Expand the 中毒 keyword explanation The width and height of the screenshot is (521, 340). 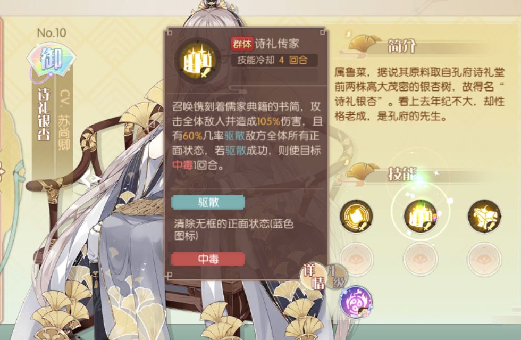[x=208, y=259]
